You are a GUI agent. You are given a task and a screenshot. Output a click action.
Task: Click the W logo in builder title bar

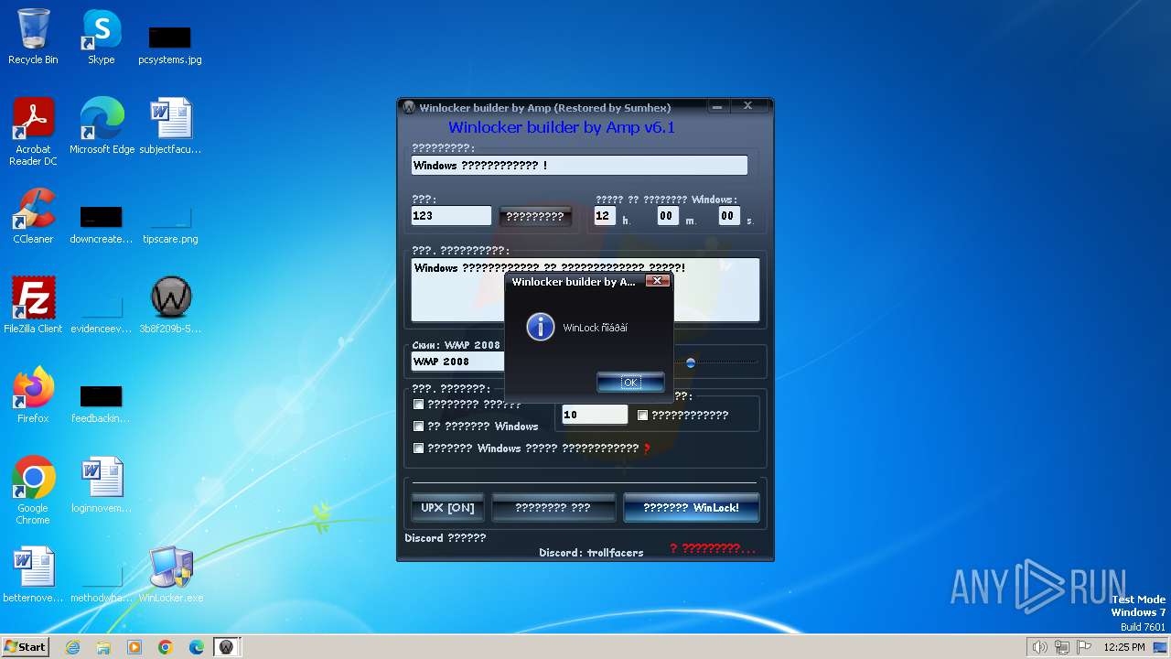(x=409, y=108)
